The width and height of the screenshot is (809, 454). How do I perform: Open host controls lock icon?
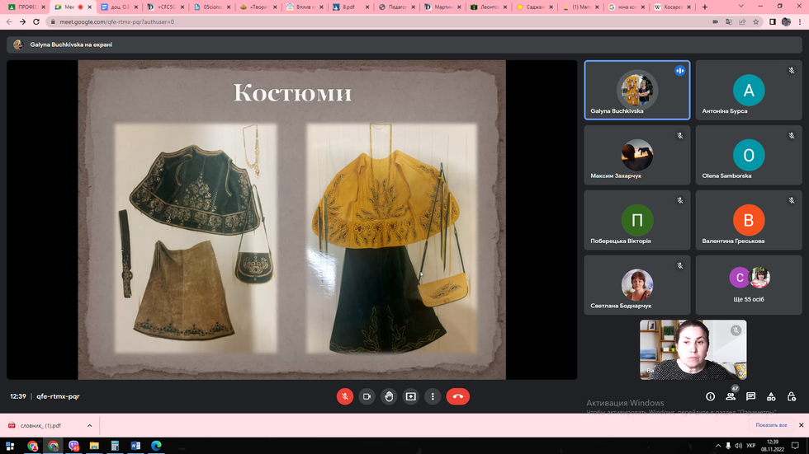tap(791, 396)
